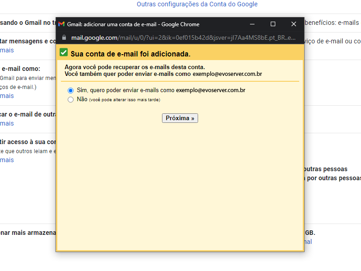Click the Gmail logo in the popup title bar

[x=61, y=24]
